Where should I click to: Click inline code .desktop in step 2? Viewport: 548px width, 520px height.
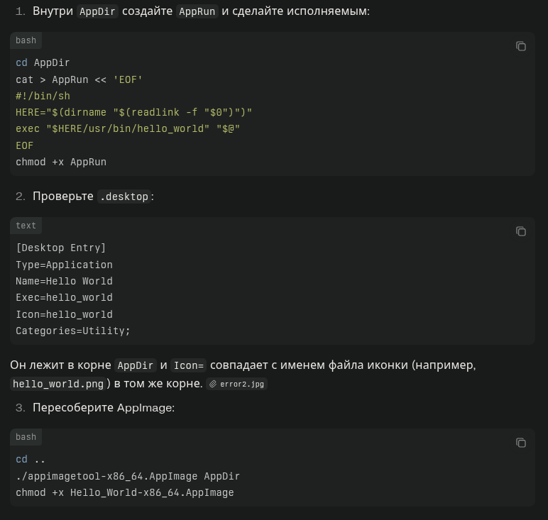pos(124,197)
